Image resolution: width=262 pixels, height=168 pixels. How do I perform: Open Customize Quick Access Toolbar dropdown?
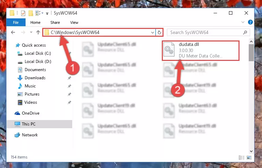(47, 13)
